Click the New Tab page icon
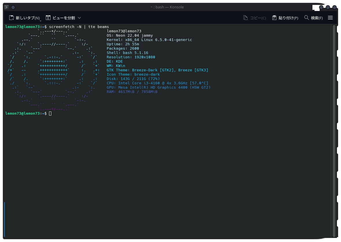 [x=11, y=17]
